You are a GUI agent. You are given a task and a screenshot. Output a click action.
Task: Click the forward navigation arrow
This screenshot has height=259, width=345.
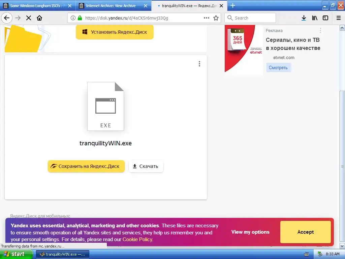pyautogui.click(x=18, y=18)
